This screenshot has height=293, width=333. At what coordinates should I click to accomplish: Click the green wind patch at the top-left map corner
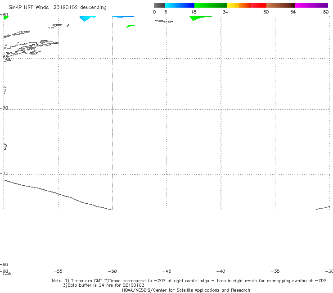point(5,18)
